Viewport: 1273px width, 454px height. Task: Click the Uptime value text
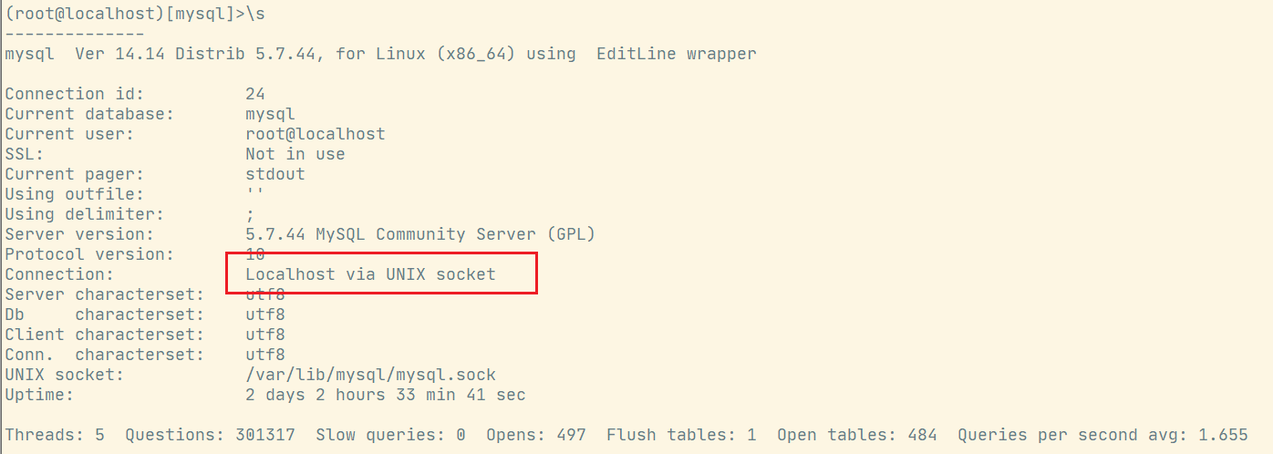tap(386, 395)
